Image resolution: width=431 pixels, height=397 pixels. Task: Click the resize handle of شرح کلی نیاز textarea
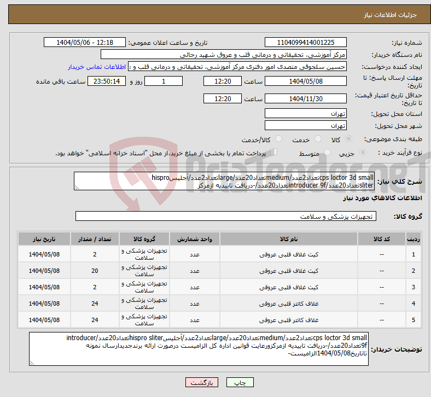[x=77, y=188]
